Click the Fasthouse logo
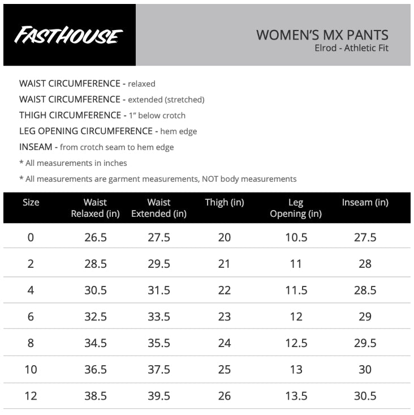The height and width of the screenshot is (415, 414). [68, 36]
